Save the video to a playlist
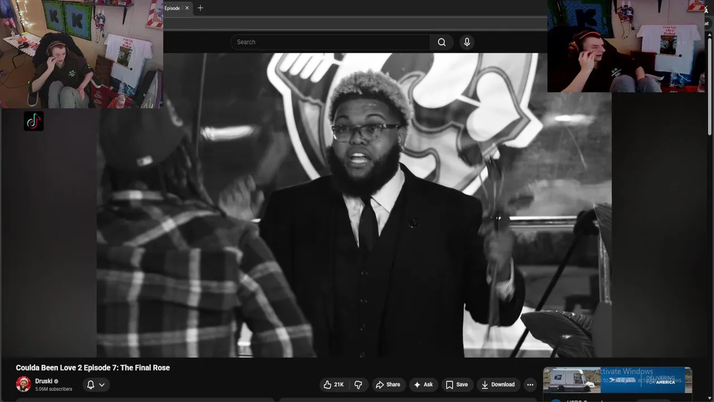This screenshot has height=402, width=714. (x=456, y=385)
